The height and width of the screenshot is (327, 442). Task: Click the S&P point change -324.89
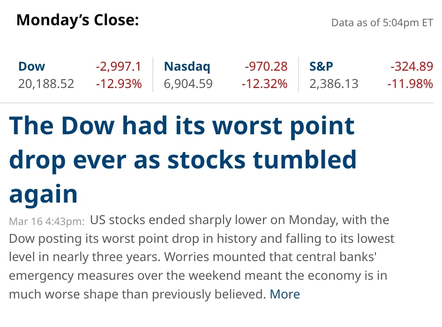[412, 66]
